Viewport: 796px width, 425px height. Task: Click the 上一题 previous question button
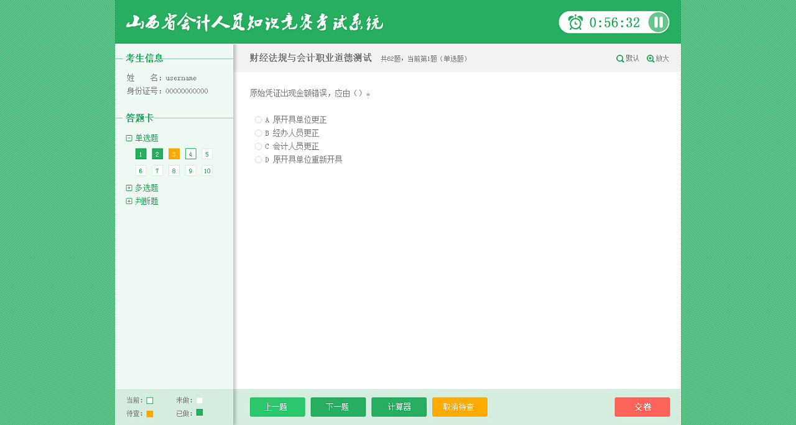tap(277, 407)
